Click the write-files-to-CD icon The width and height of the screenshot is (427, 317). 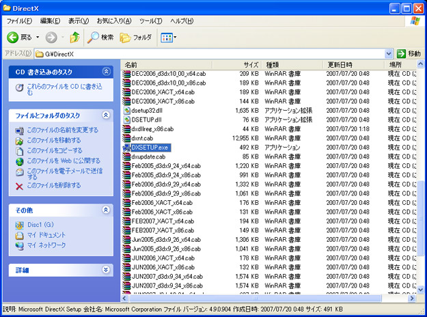(x=19, y=87)
